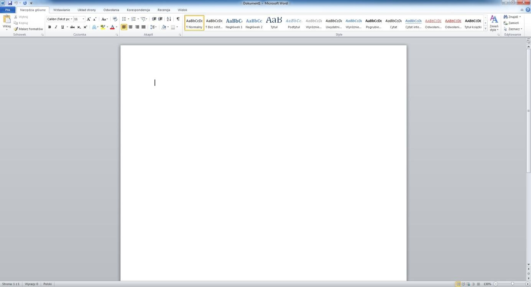Apply the Nagłówek 1 style
This screenshot has height=287, width=531.
point(234,23)
